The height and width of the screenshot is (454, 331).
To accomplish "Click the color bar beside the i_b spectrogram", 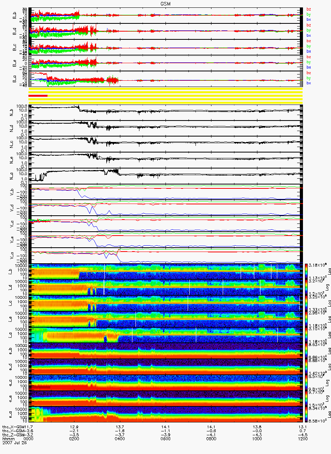I will tap(306, 271).
